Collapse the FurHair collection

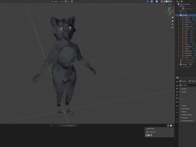click(179, 16)
